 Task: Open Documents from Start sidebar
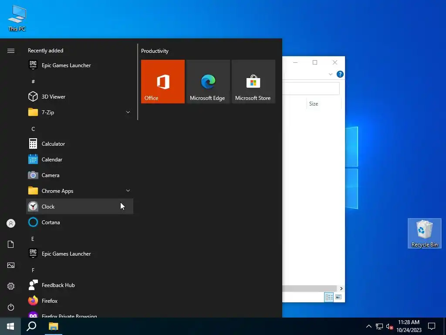(11, 244)
